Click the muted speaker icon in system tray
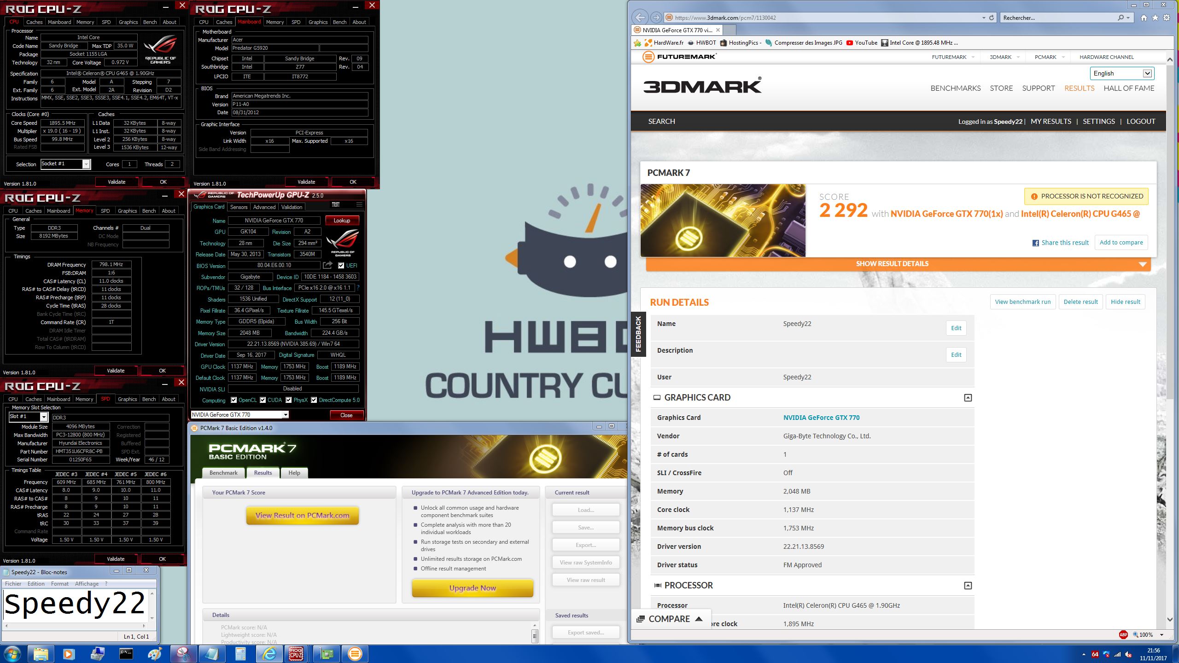1179x663 pixels. click(x=1128, y=654)
